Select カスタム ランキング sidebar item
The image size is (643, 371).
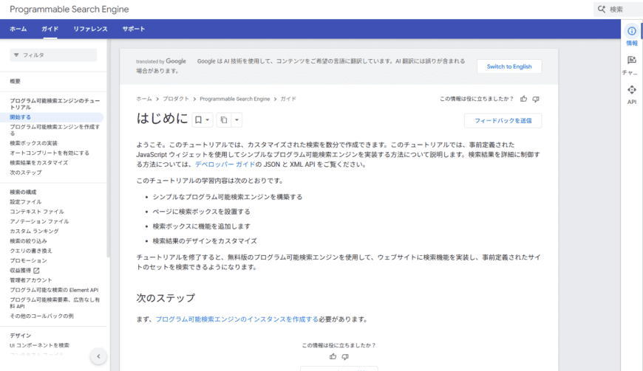pyautogui.click(x=35, y=232)
